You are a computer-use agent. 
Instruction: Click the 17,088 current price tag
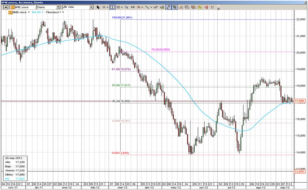[299, 101]
